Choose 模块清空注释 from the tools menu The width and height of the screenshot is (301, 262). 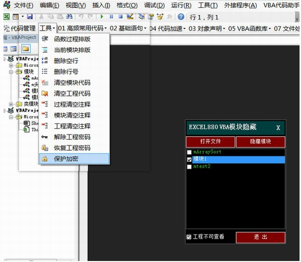[x=74, y=115]
